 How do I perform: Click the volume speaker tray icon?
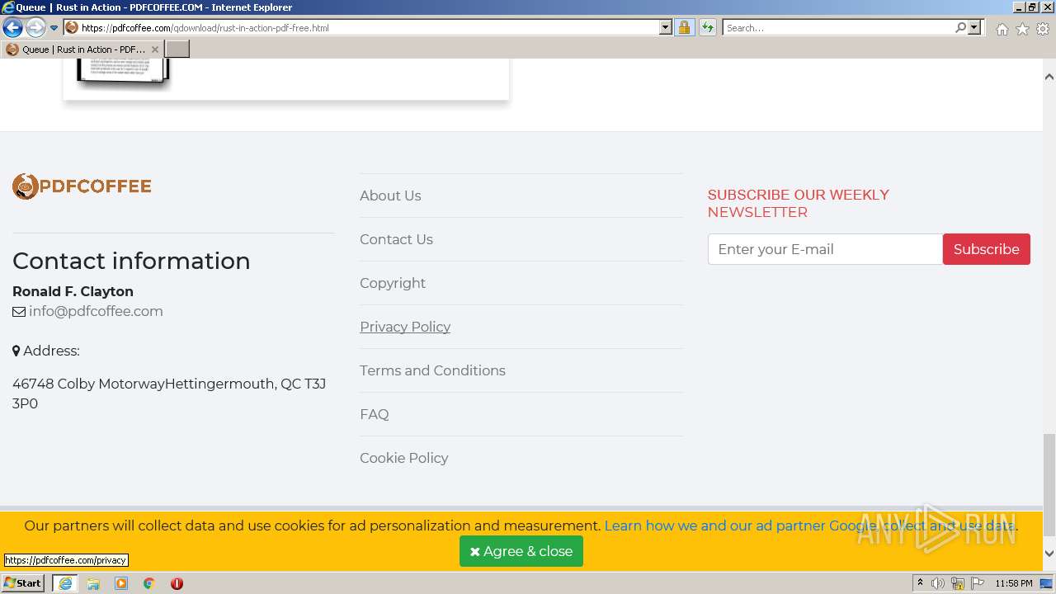pos(938,583)
